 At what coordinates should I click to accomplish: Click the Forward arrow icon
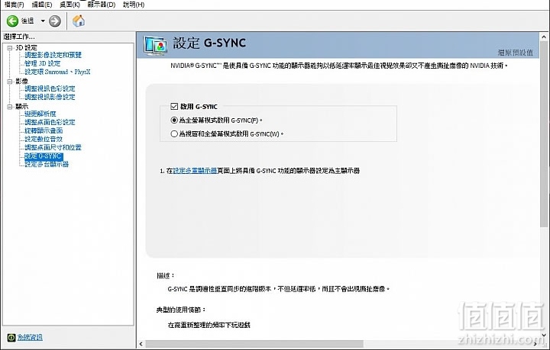55,21
